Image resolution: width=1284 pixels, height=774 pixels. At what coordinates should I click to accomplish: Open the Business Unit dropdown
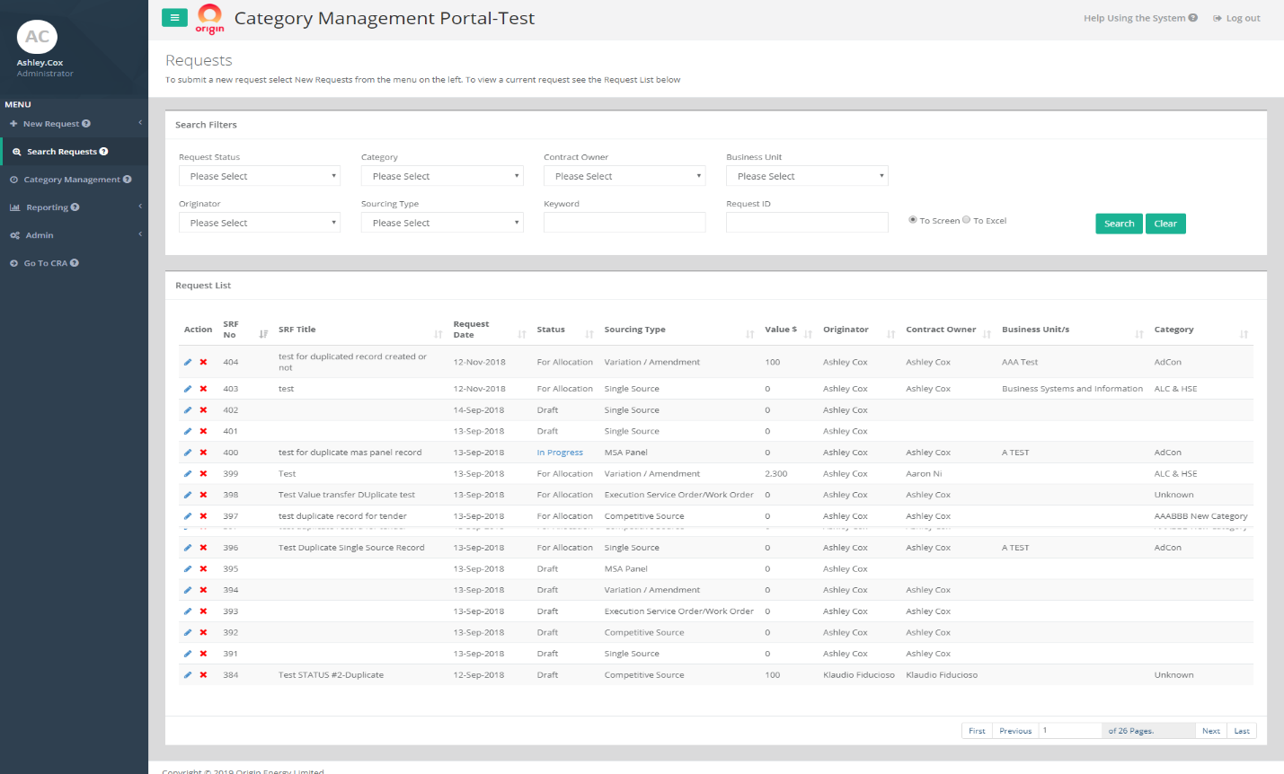point(807,176)
